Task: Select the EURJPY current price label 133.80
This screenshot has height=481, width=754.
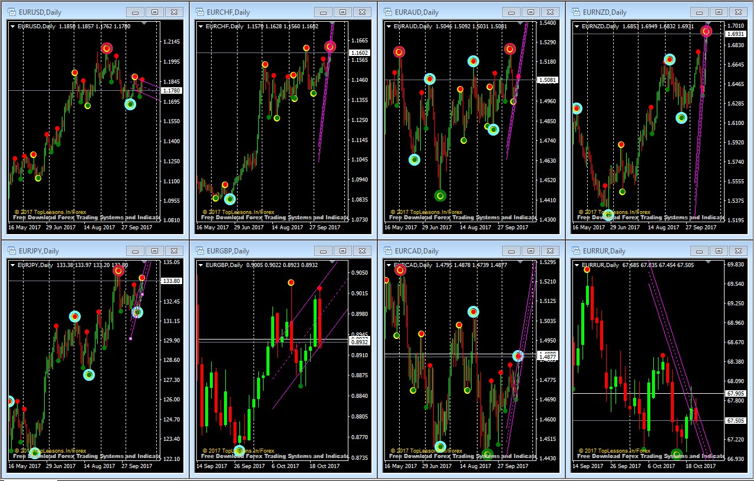Action: click(171, 281)
